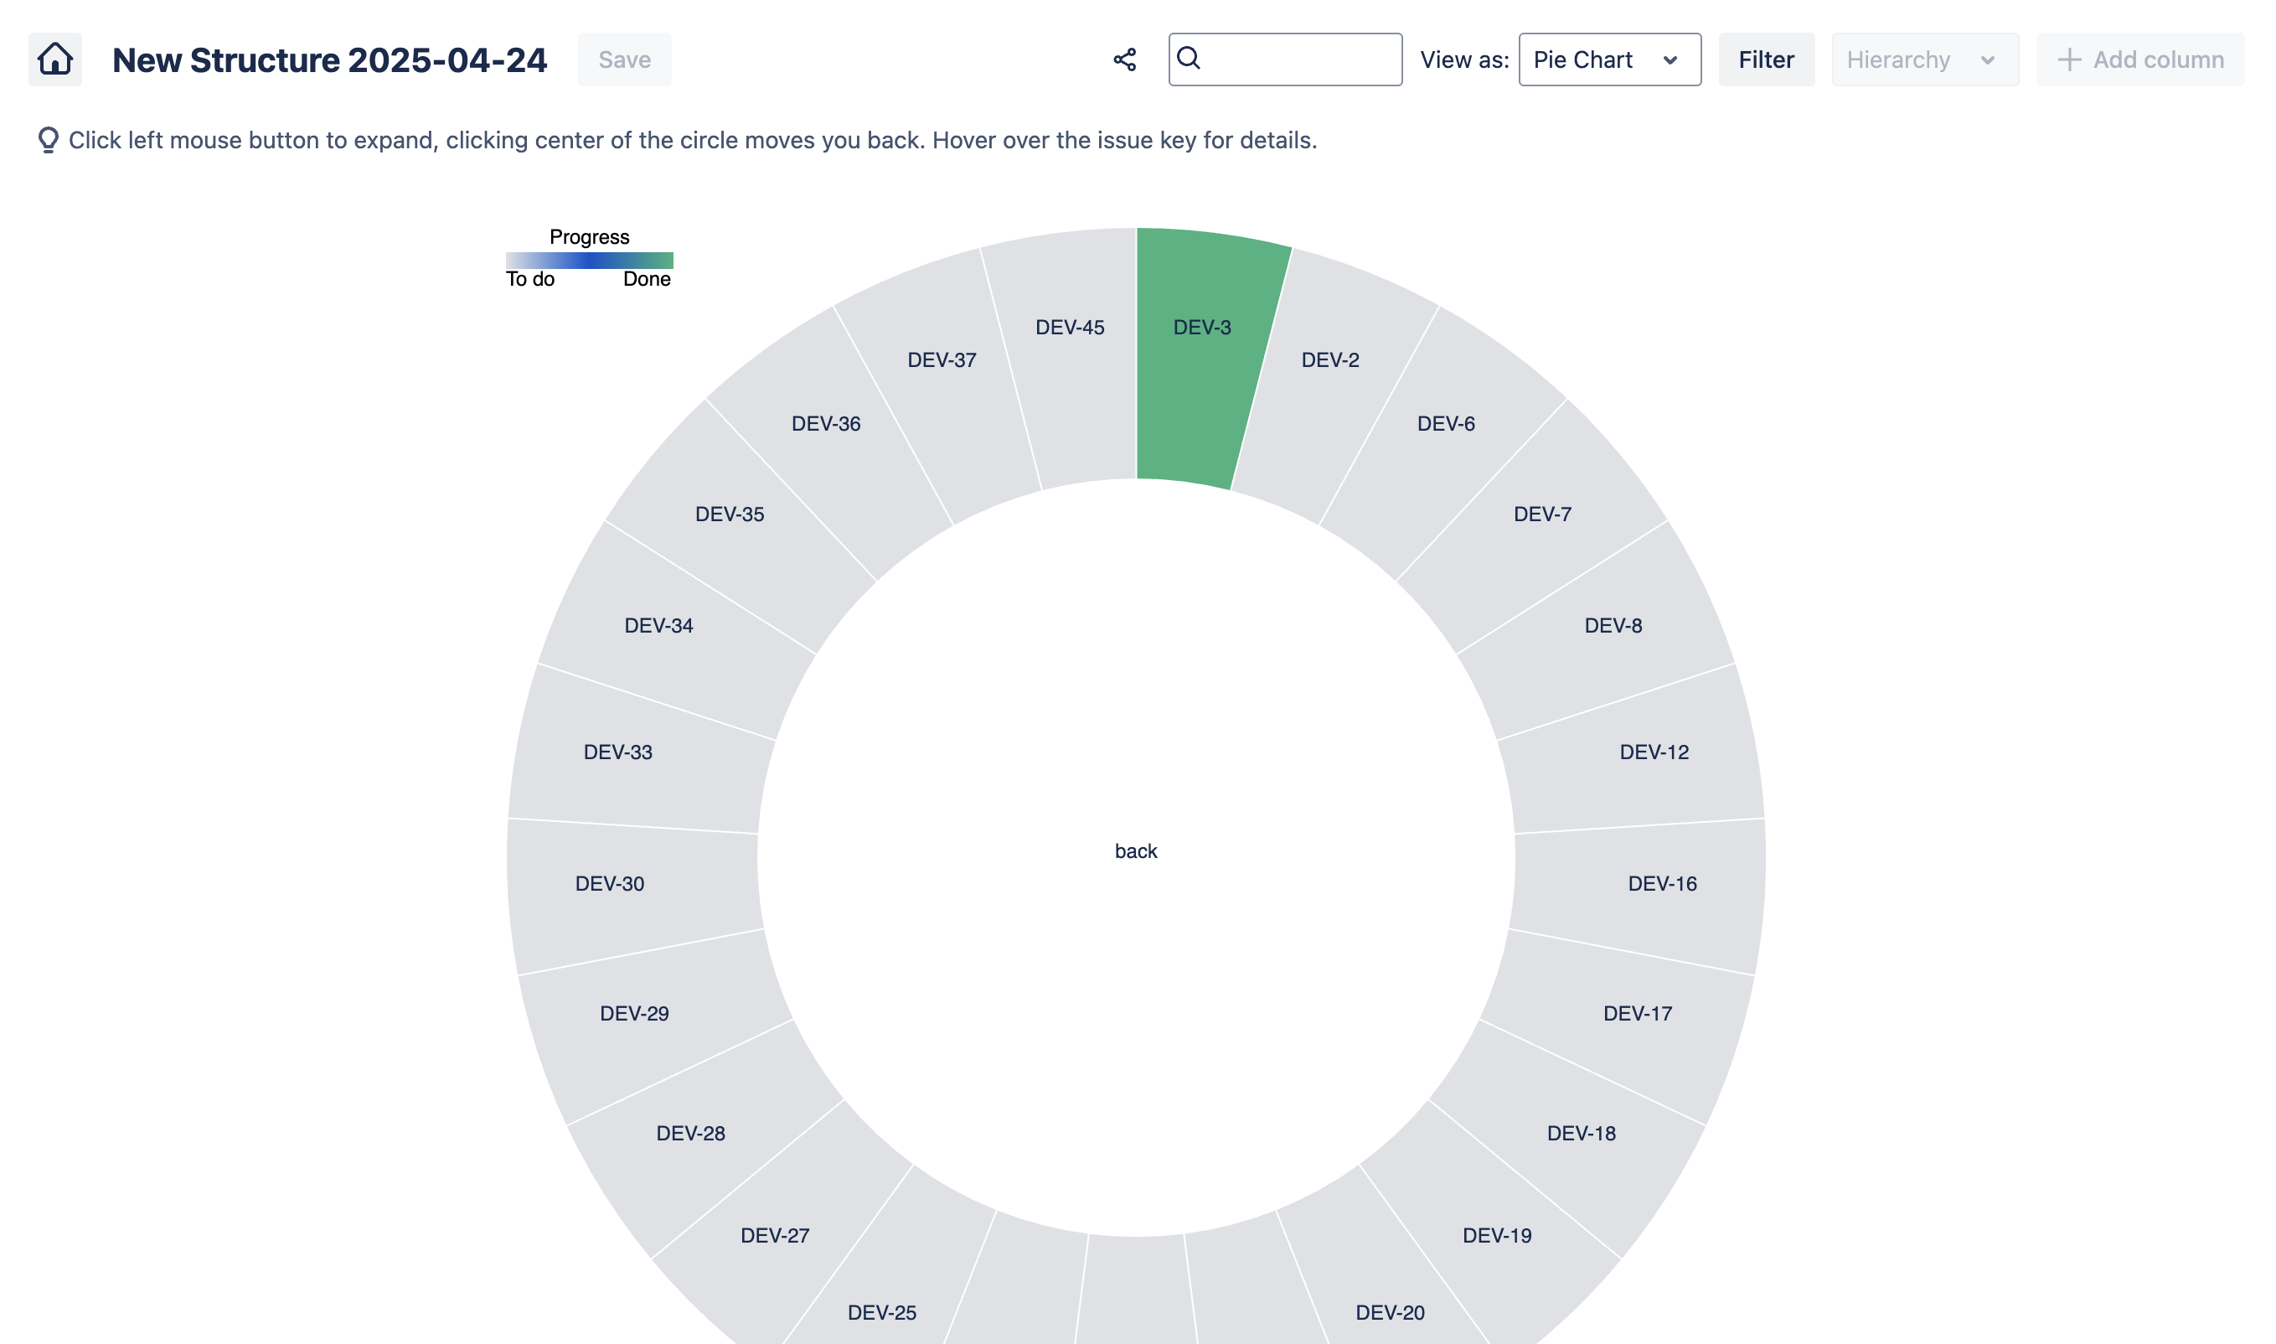Expand the Hierarchy dropdown
2276x1344 pixels.
pos(1924,59)
